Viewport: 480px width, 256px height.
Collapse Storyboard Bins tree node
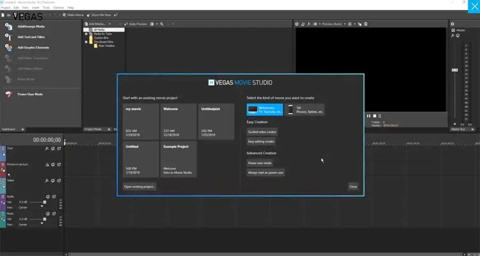86,42
